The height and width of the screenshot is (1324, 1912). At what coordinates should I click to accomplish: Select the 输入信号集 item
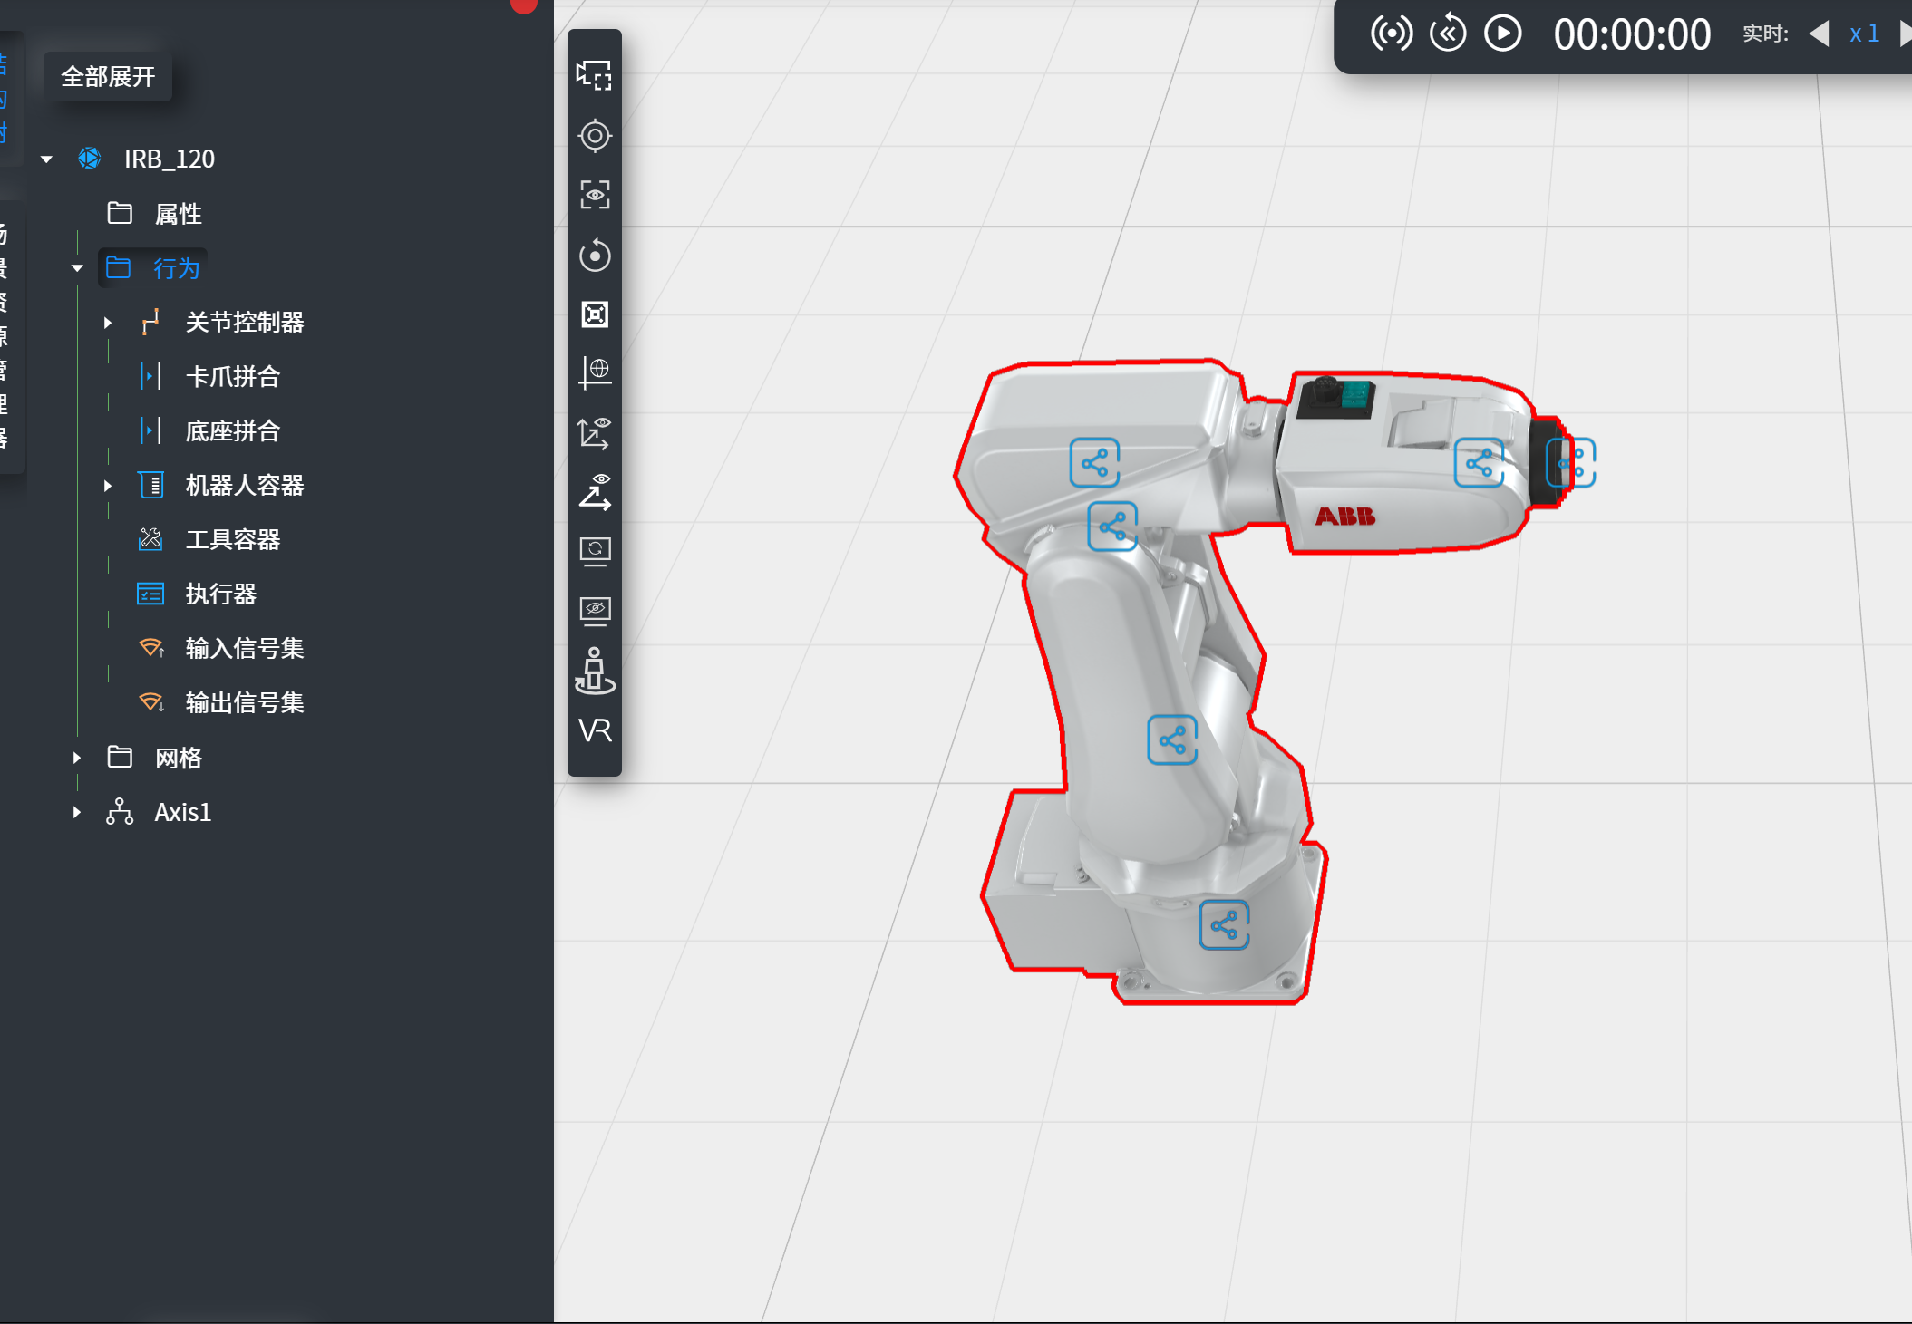coord(244,649)
